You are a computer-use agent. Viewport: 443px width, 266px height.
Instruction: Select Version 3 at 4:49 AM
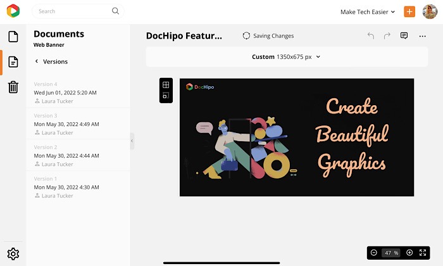[78, 123]
